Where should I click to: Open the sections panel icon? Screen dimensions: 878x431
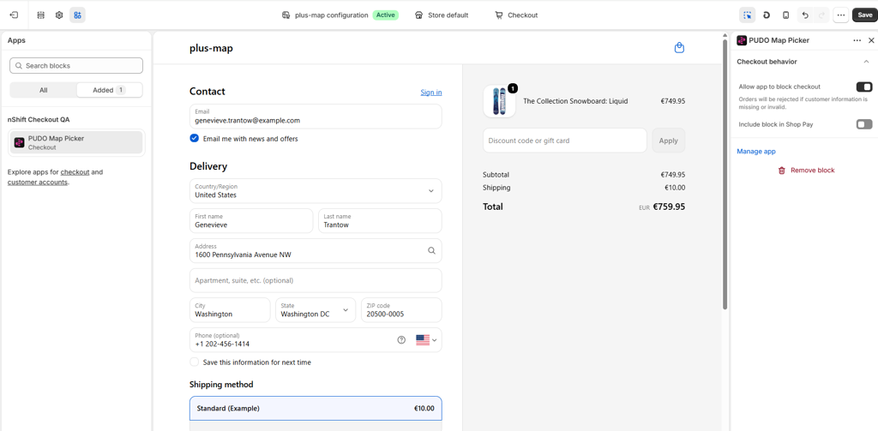[x=41, y=15]
